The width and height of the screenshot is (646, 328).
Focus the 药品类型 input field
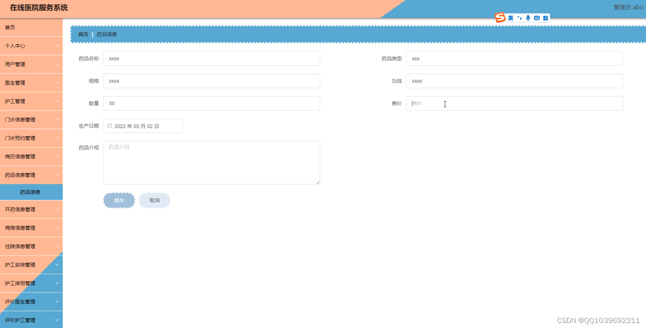pos(515,58)
